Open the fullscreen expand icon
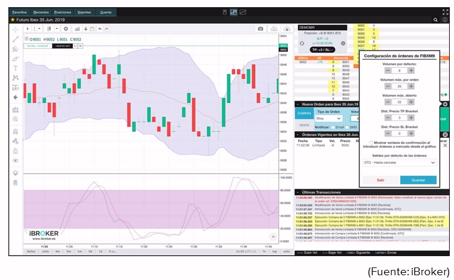Screen dimensions: 454x280 (445, 11)
